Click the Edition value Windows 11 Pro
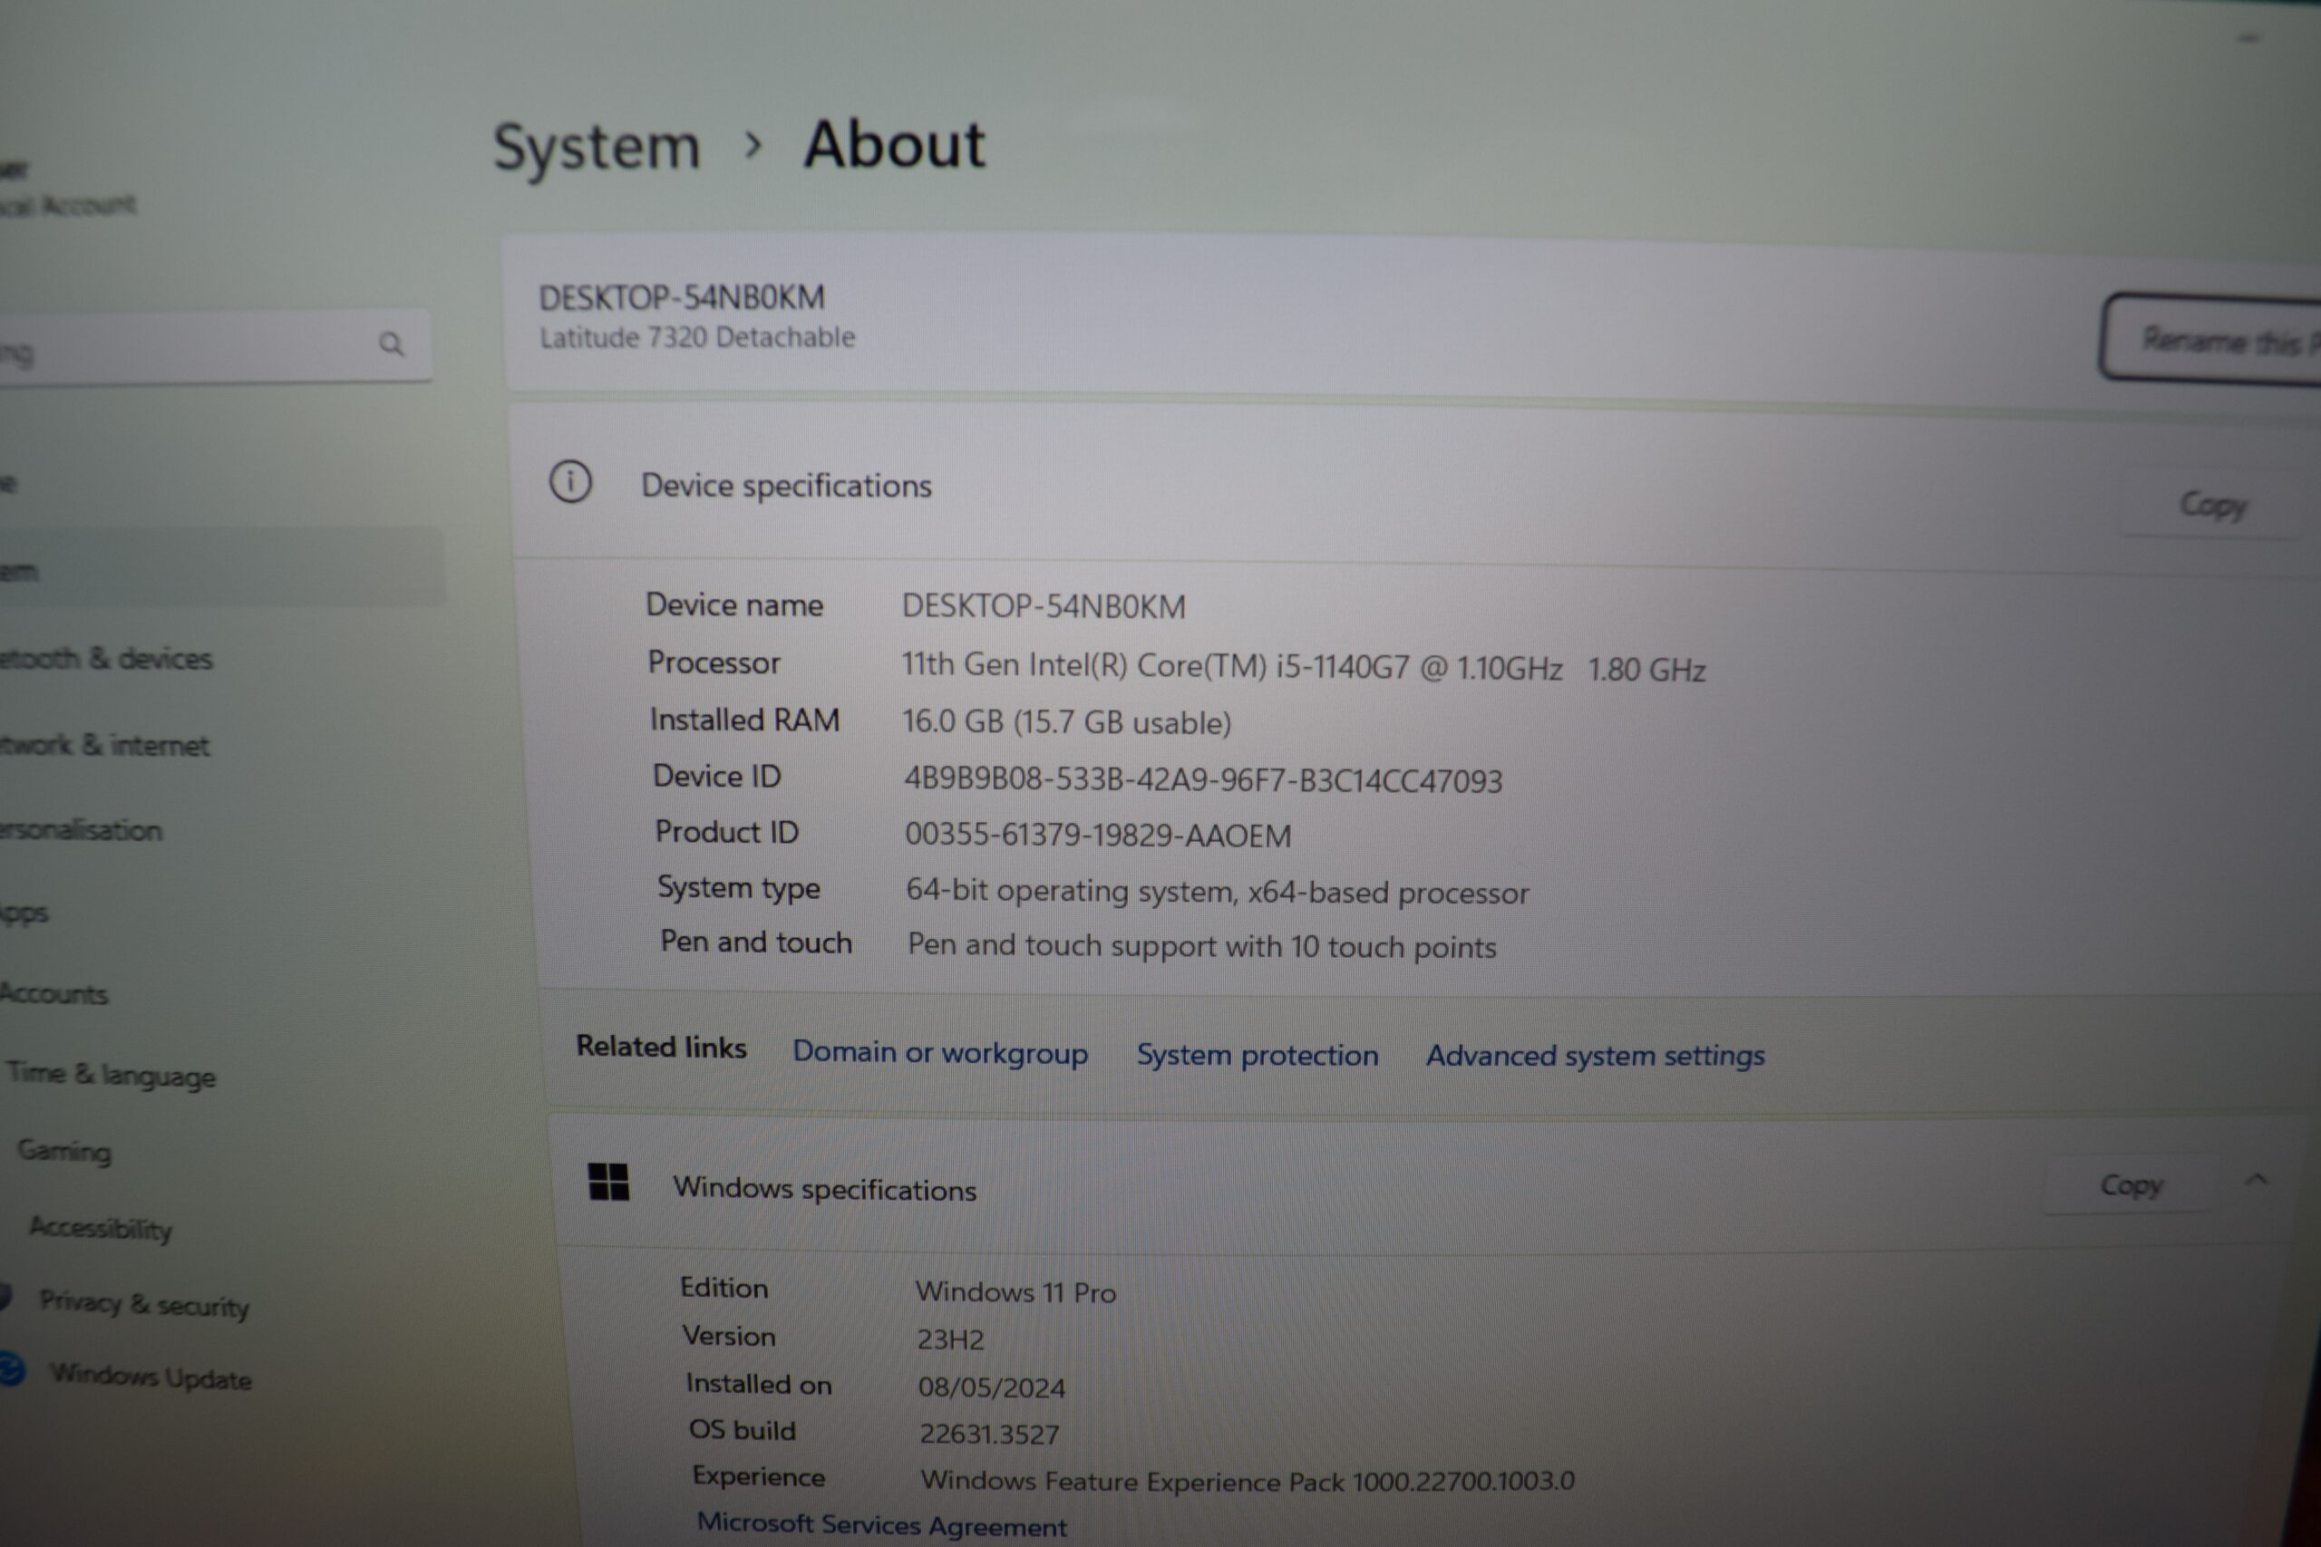 (x=1015, y=1292)
